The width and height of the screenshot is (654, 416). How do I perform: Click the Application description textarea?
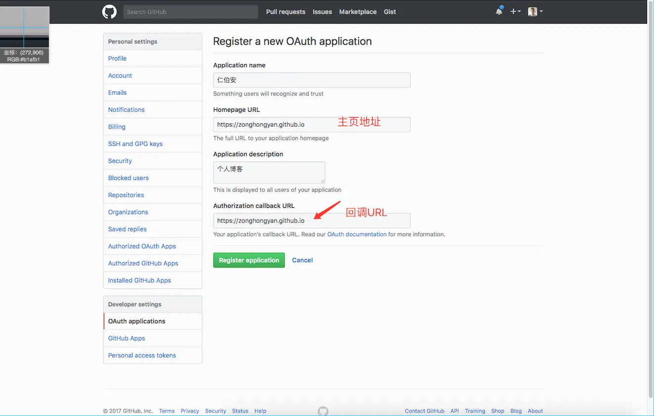pos(269,173)
